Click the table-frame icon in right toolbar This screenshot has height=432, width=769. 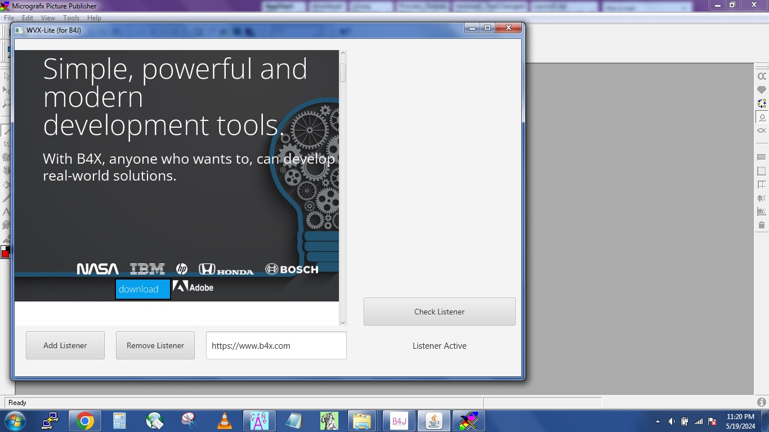[x=762, y=184]
